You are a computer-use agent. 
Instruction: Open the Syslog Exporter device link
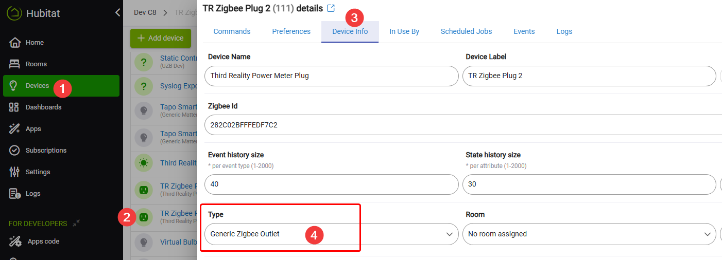coord(179,86)
